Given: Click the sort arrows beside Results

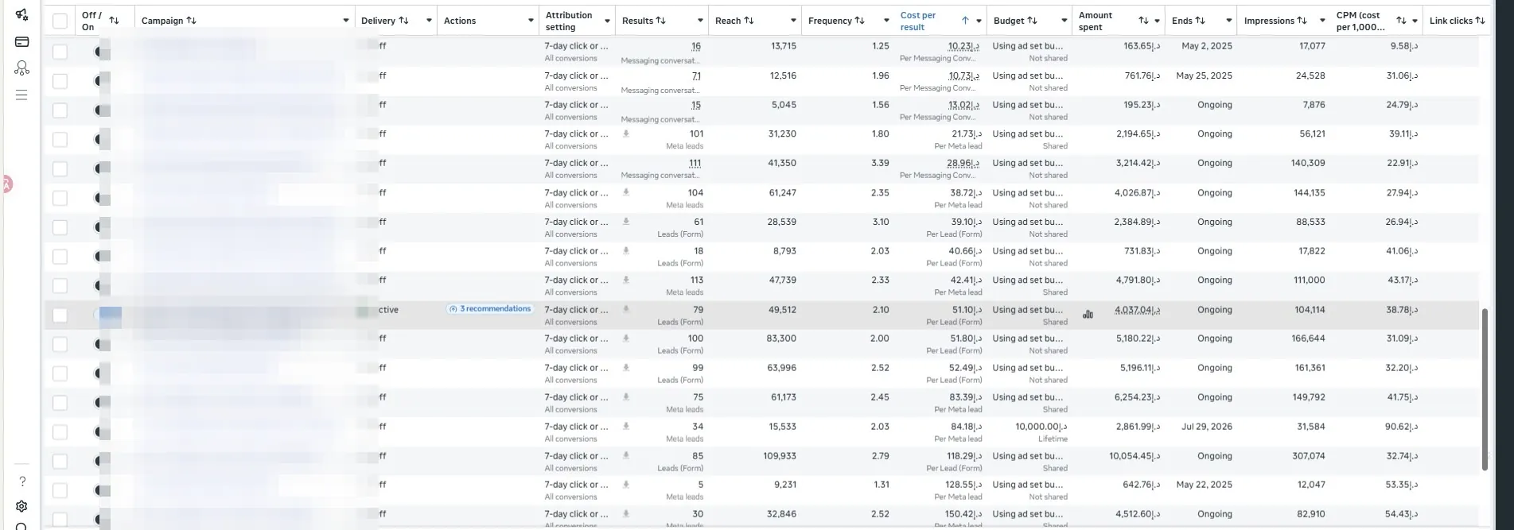Looking at the screenshot, I should [x=661, y=21].
